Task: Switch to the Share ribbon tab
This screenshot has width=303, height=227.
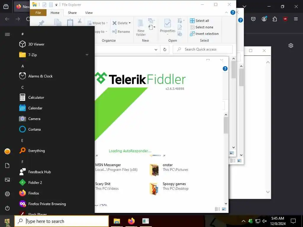Action: (72, 12)
